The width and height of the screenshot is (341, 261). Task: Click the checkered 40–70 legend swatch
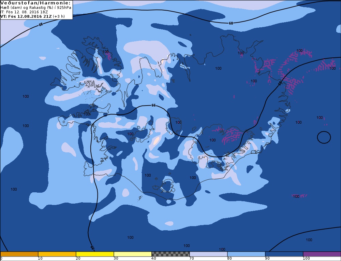(170, 254)
